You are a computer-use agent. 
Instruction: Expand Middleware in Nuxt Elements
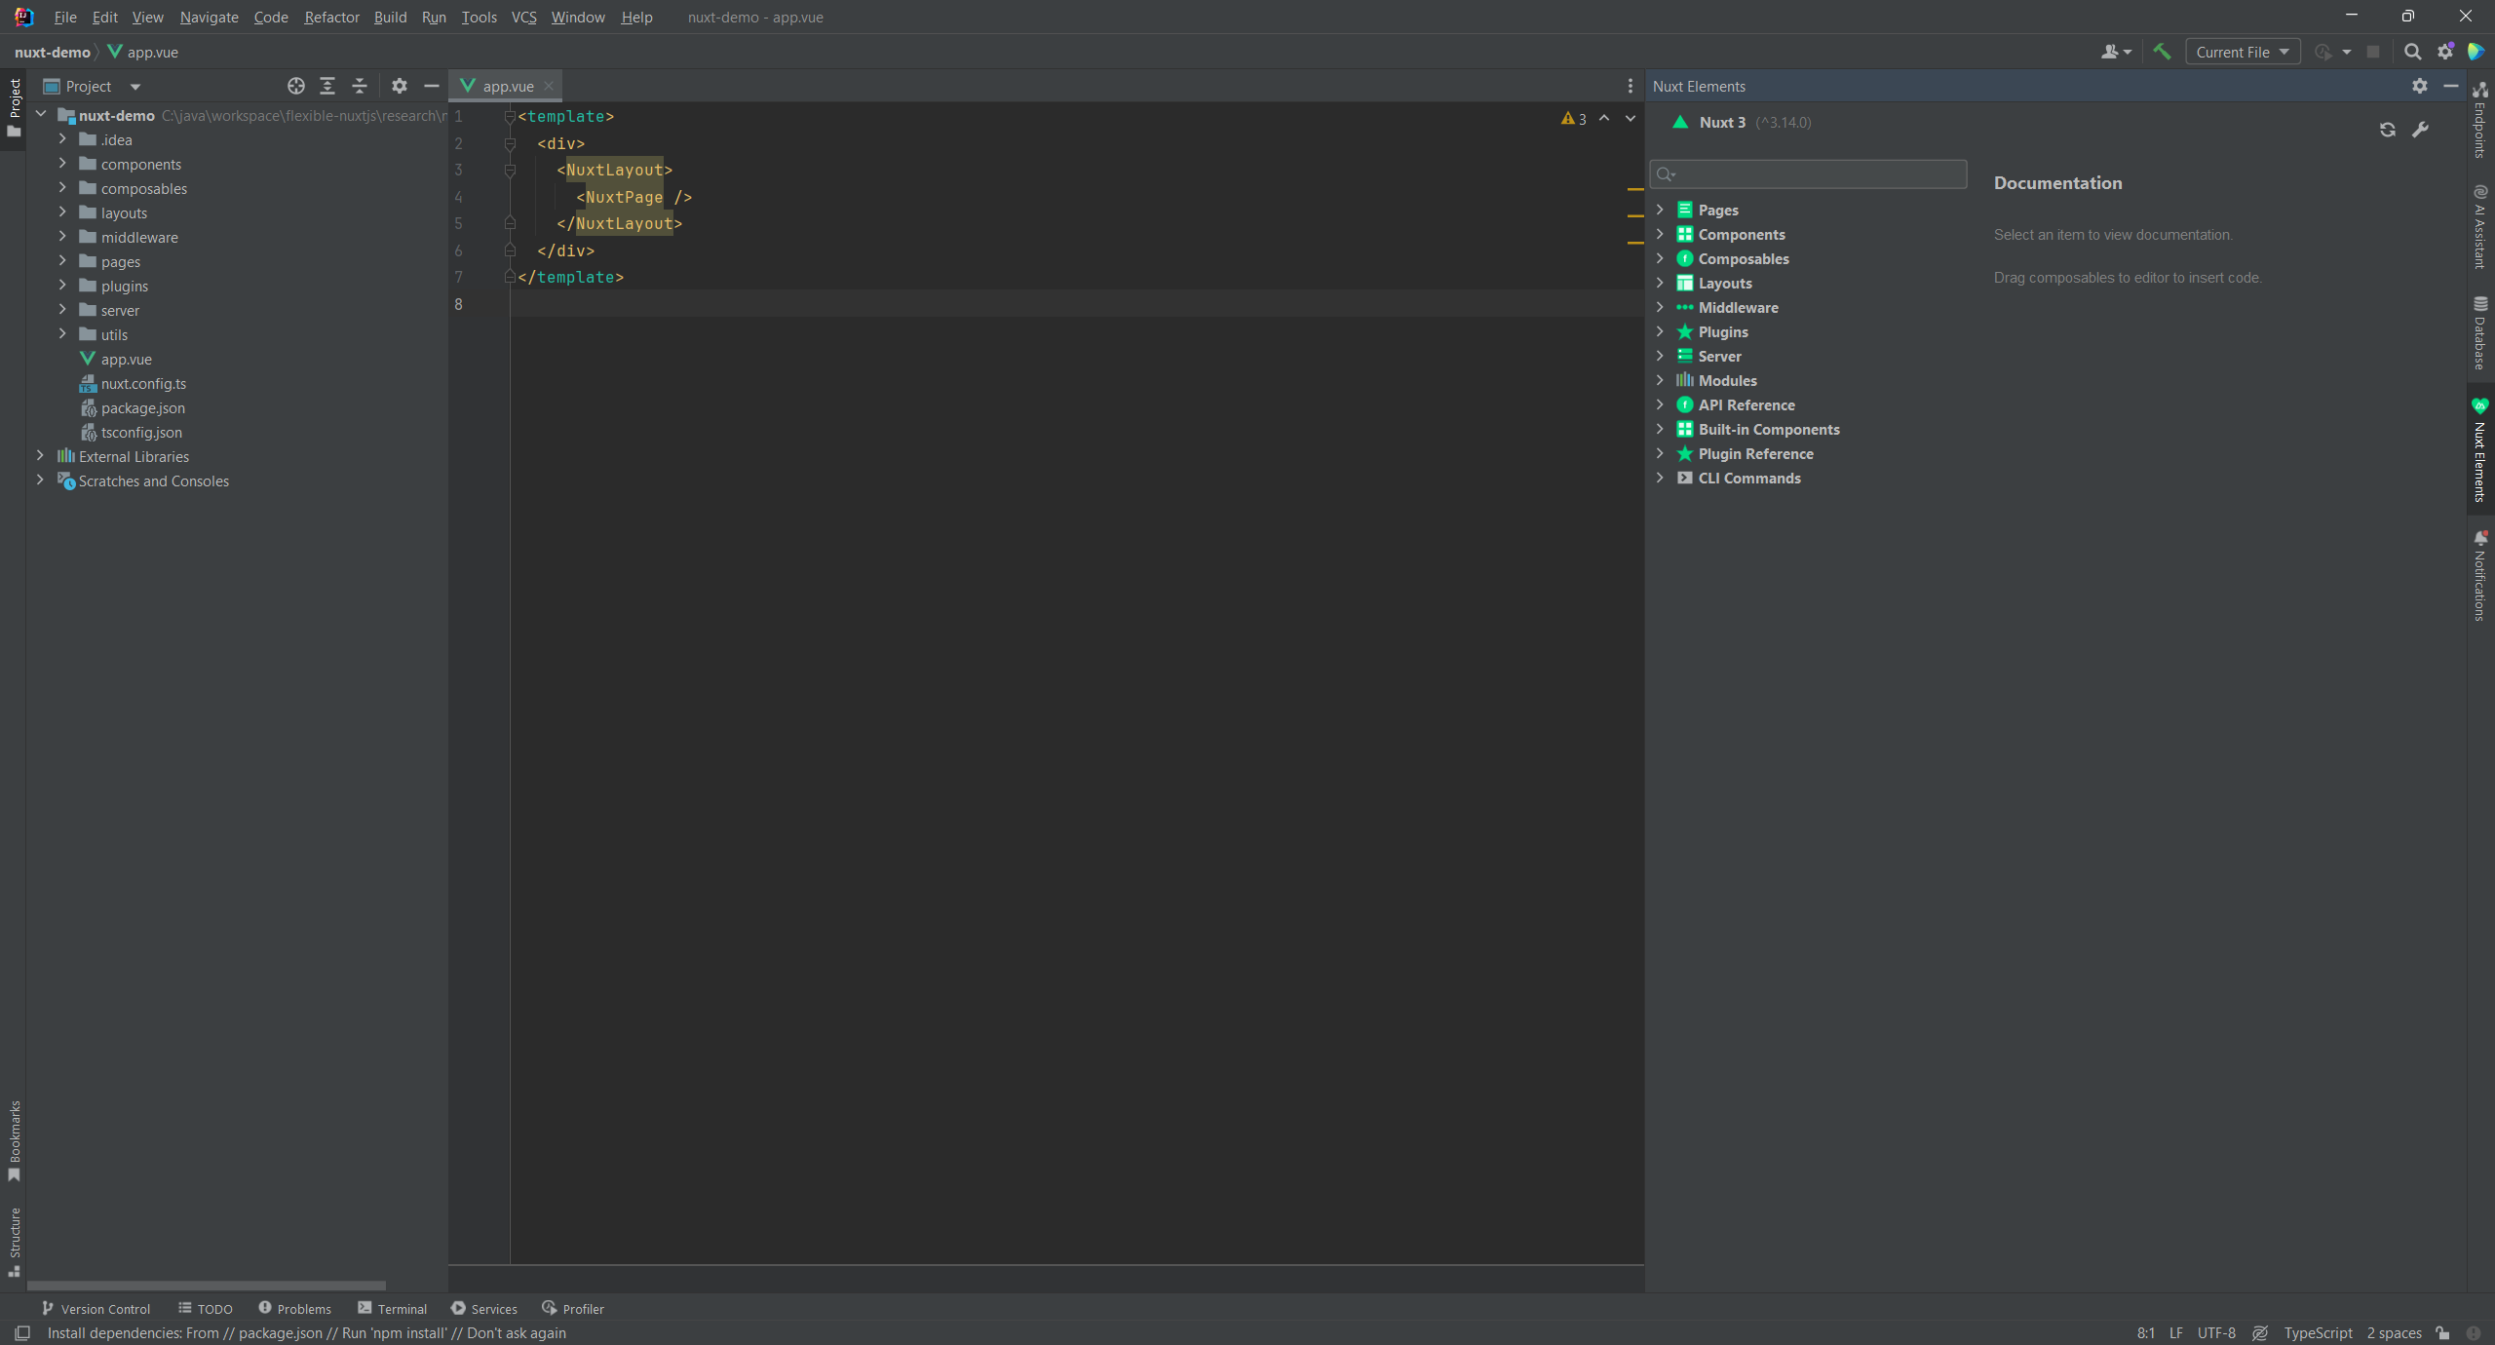[x=1660, y=307]
